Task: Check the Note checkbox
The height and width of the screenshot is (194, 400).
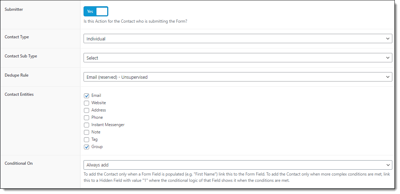Action: [86, 132]
